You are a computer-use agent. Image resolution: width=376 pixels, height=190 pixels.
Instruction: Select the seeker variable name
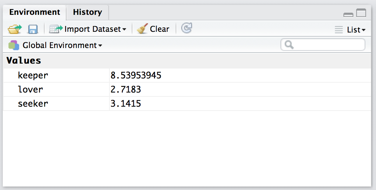point(33,103)
